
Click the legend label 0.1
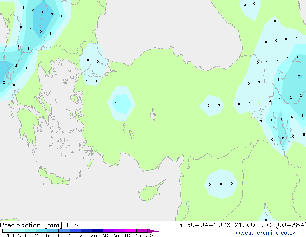(x=5, y=235)
